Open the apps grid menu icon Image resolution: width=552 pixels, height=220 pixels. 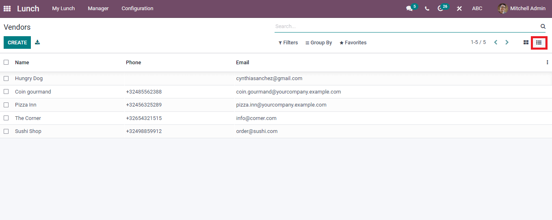[x=7, y=9]
